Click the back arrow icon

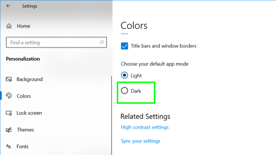pyautogui.click(x=9, y=6)
